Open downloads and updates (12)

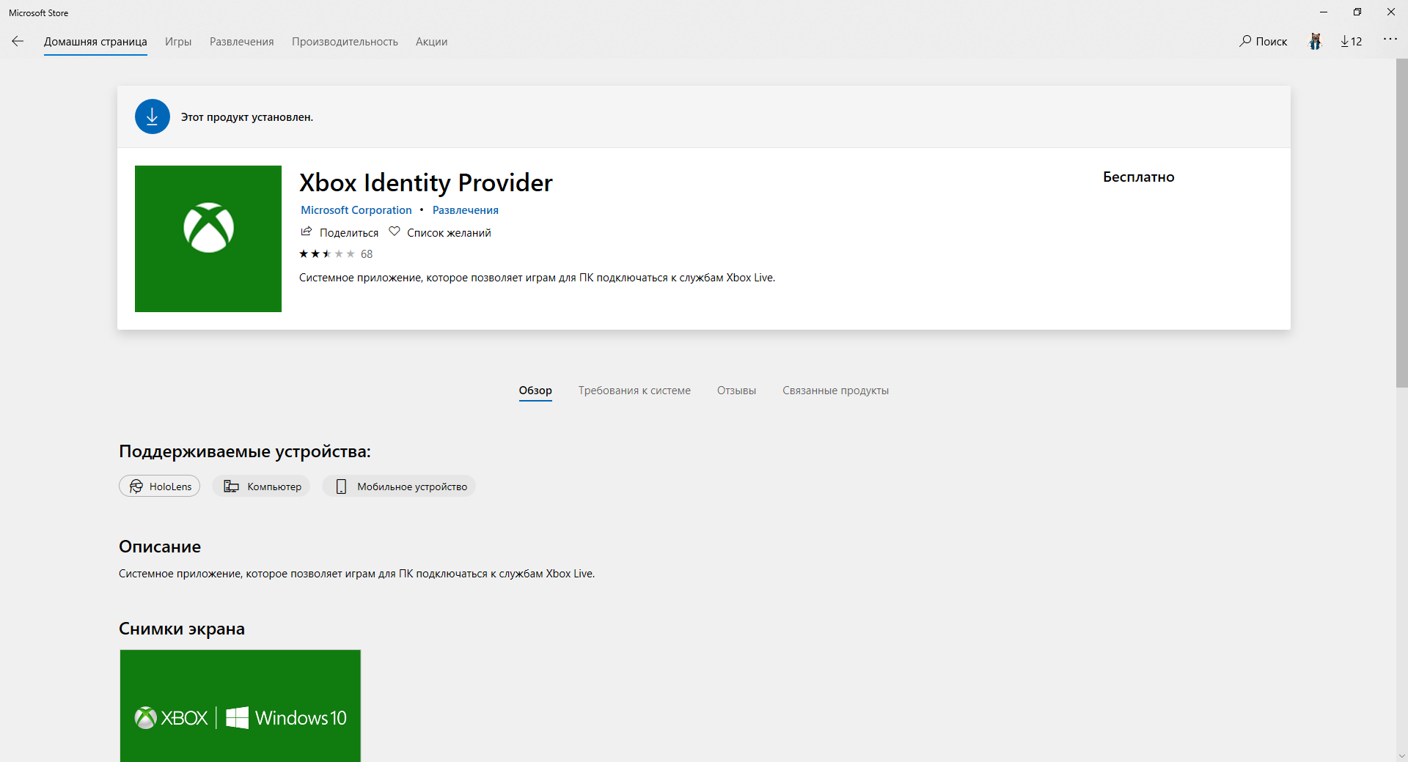(x=1352, y=41)
